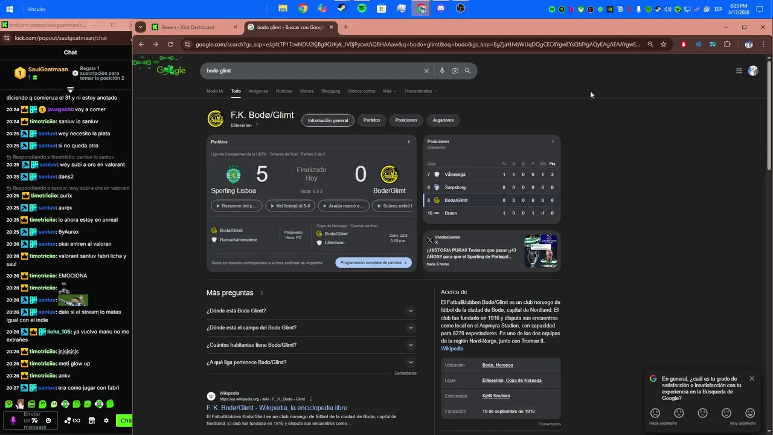
Task: Switch to Noticias results tab
Action: point(284,91)
